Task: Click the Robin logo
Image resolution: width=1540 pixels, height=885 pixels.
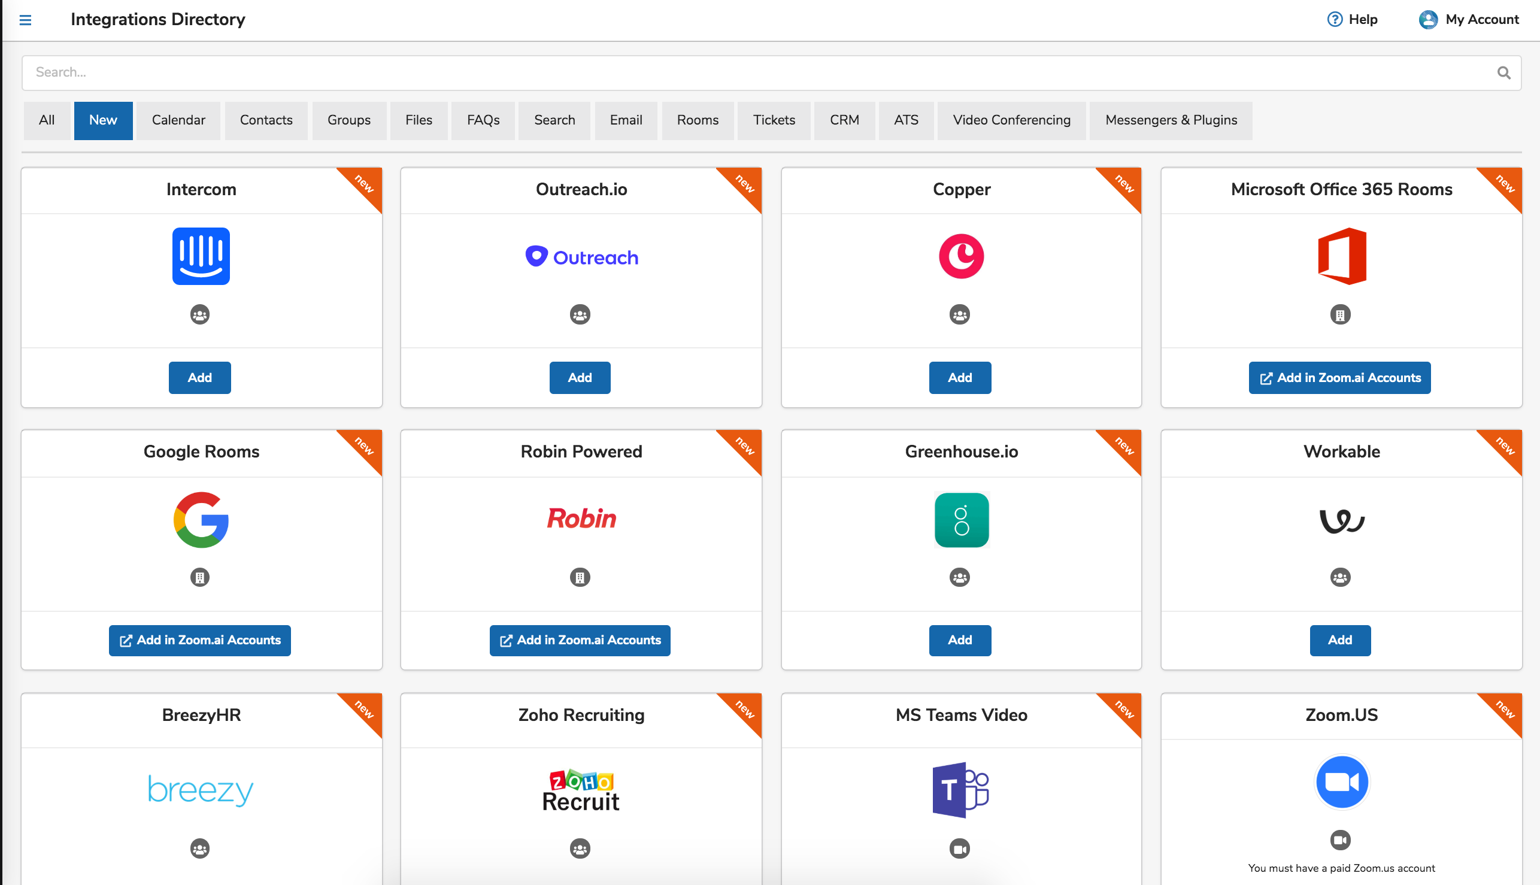Action: pyautogui.click(x=581, y=519)
